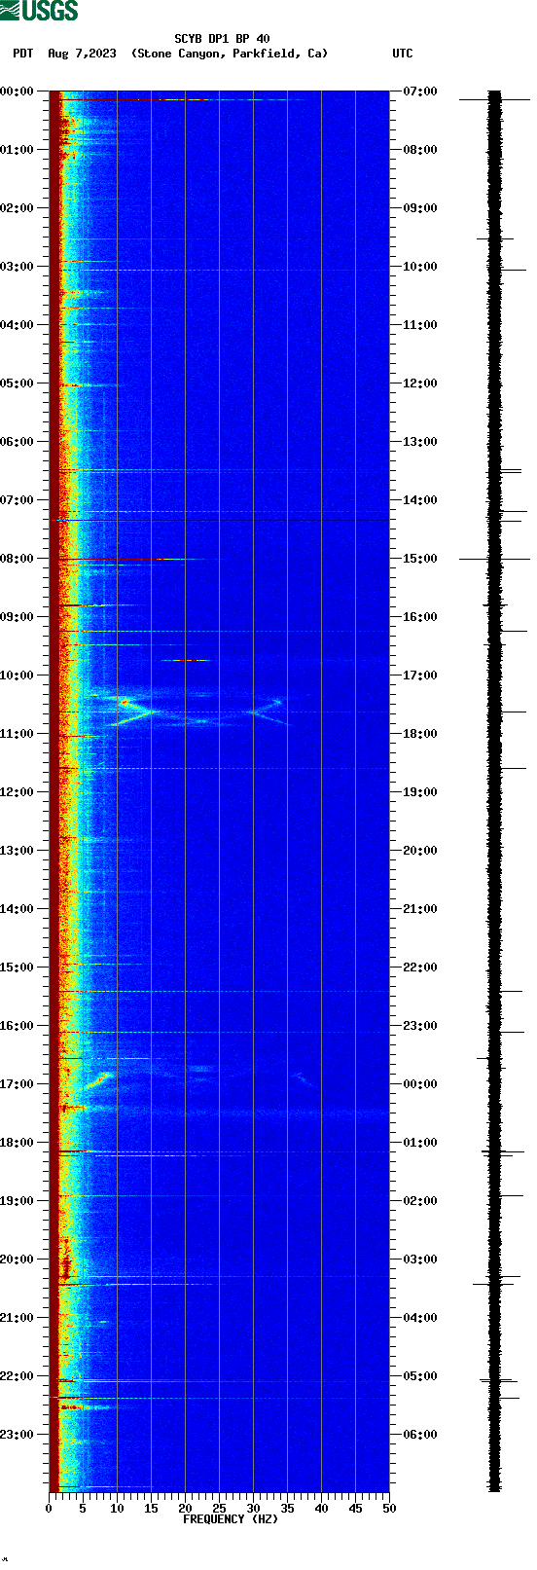Screen dimensions: 537x1570
Task: Click UTC time label 17:00
Action: point(420,675)
